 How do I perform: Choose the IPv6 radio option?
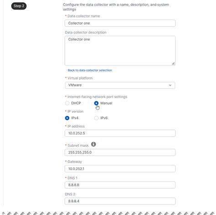click(96, 118)
